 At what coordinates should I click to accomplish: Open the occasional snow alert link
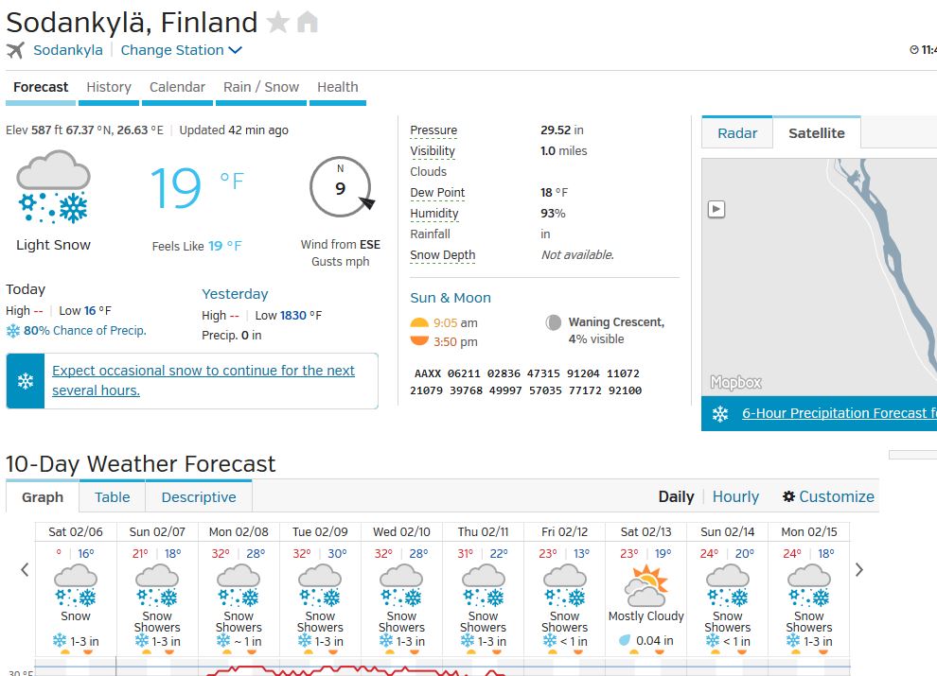(203, 380)
